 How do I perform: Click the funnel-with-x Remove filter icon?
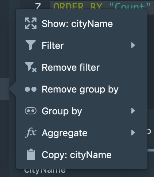31,67
